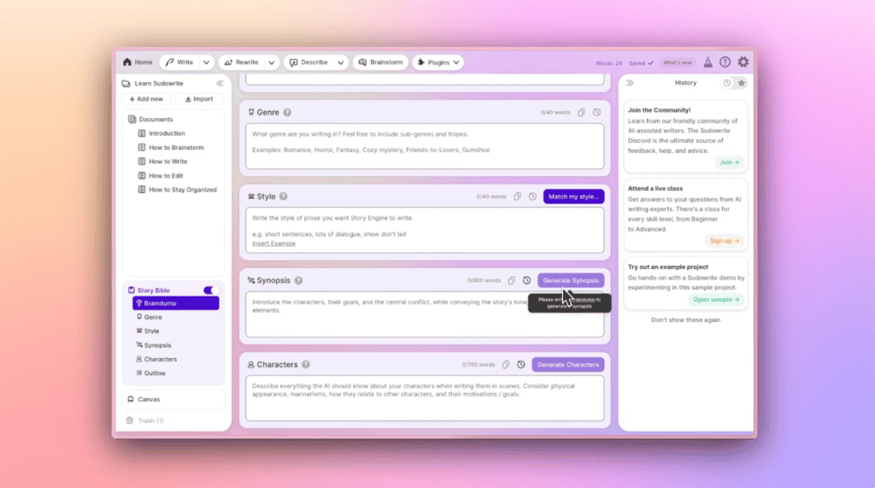The height and width of the screenshot is (488, 875).
Task: Show history clock icon in History panel
Action: coord(727,83)
